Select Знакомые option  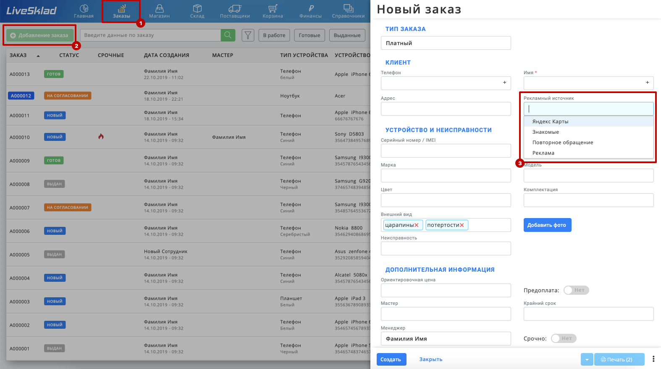pyautogui.click(x=589, y=132)
